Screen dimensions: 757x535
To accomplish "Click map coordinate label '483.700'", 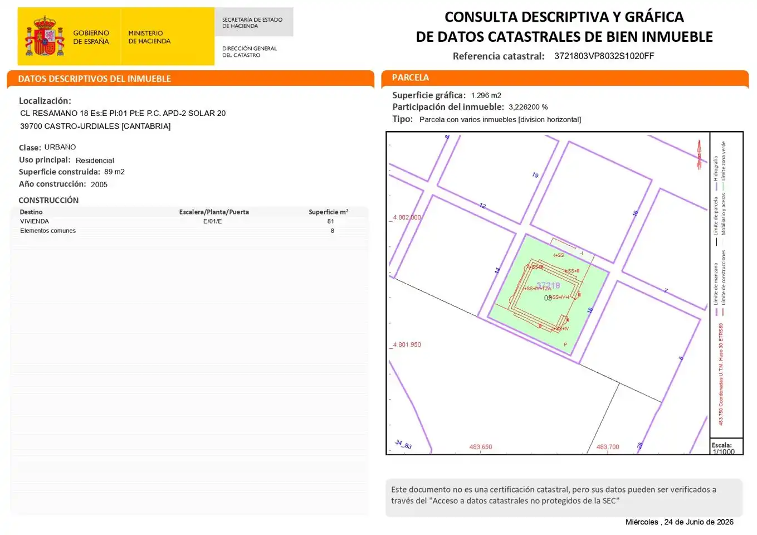I will (x=608, y=447).
